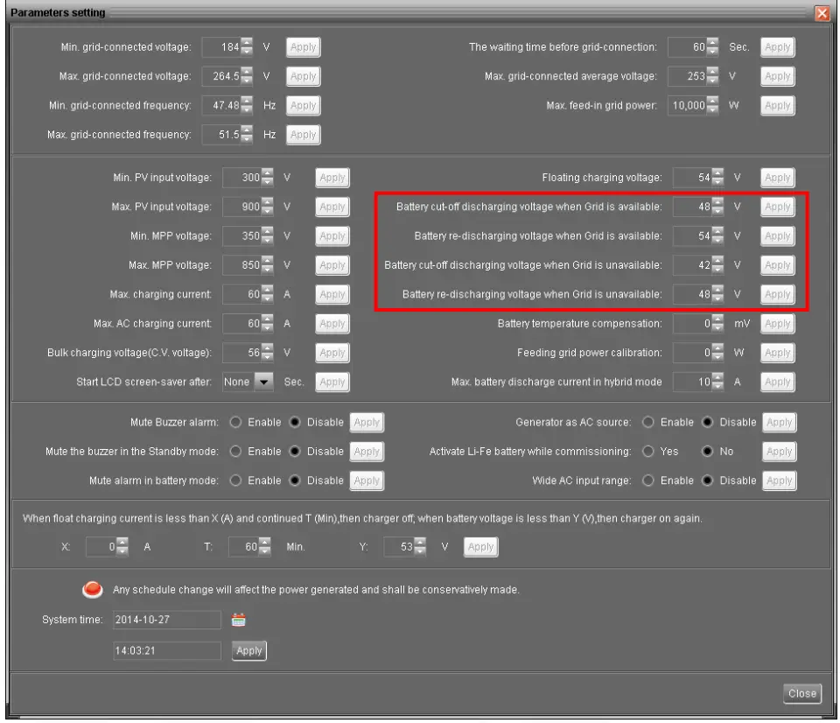This screenshot has height=723, width=840.
Task: Adjust the float charging X current stepper
Action: point(122,547)
